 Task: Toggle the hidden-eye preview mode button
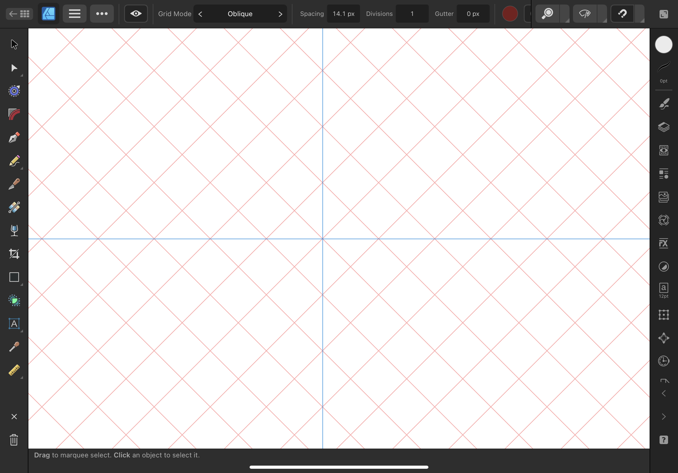585,14
